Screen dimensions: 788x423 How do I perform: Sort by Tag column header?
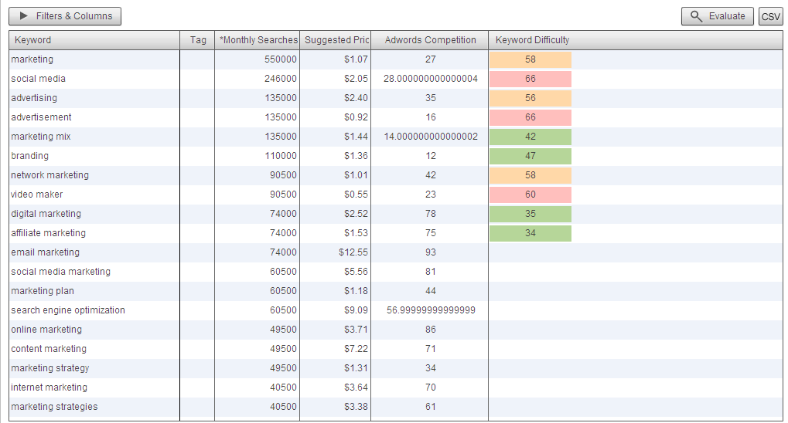pos(197,40)
